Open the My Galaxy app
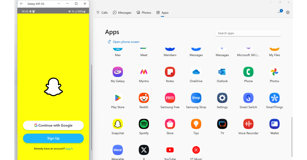The height and width of the screenshot is (160, 307). 118,72
